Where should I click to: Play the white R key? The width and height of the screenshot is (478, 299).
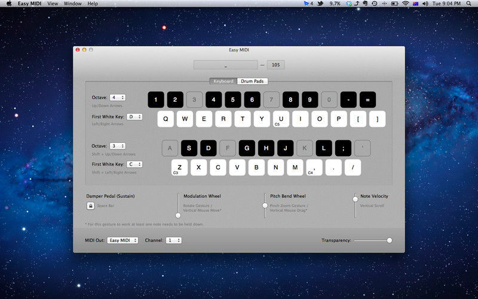click(223, 119)
